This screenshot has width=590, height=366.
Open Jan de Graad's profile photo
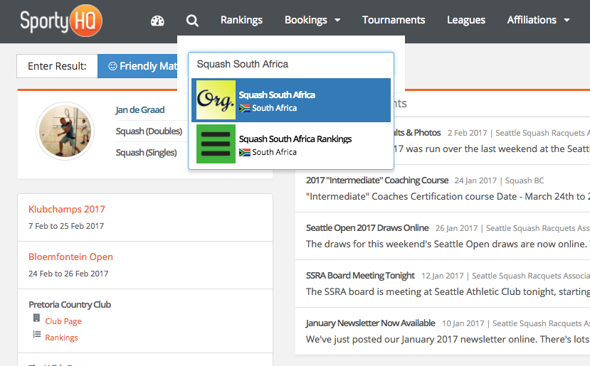pyautogui.click(x=65, y=131)
